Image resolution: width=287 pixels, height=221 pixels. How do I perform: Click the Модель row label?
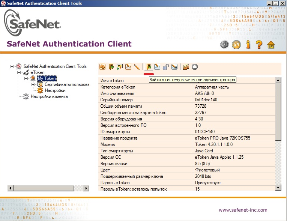(x=108, y=144)
